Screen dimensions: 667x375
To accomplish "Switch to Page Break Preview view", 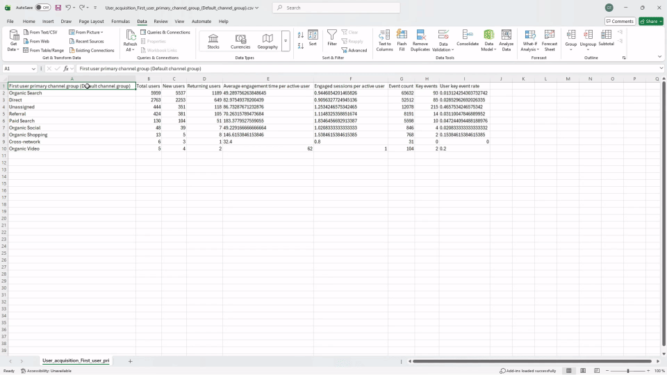I will pyautogui.click(x=597, y=371).
